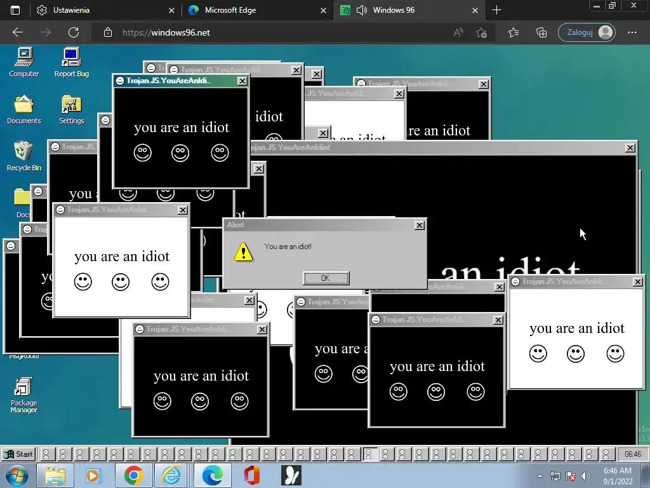This screenshot has width=650, height=488.
Task: Click the Windows 96 Start button
Action: tap(18, 454)
